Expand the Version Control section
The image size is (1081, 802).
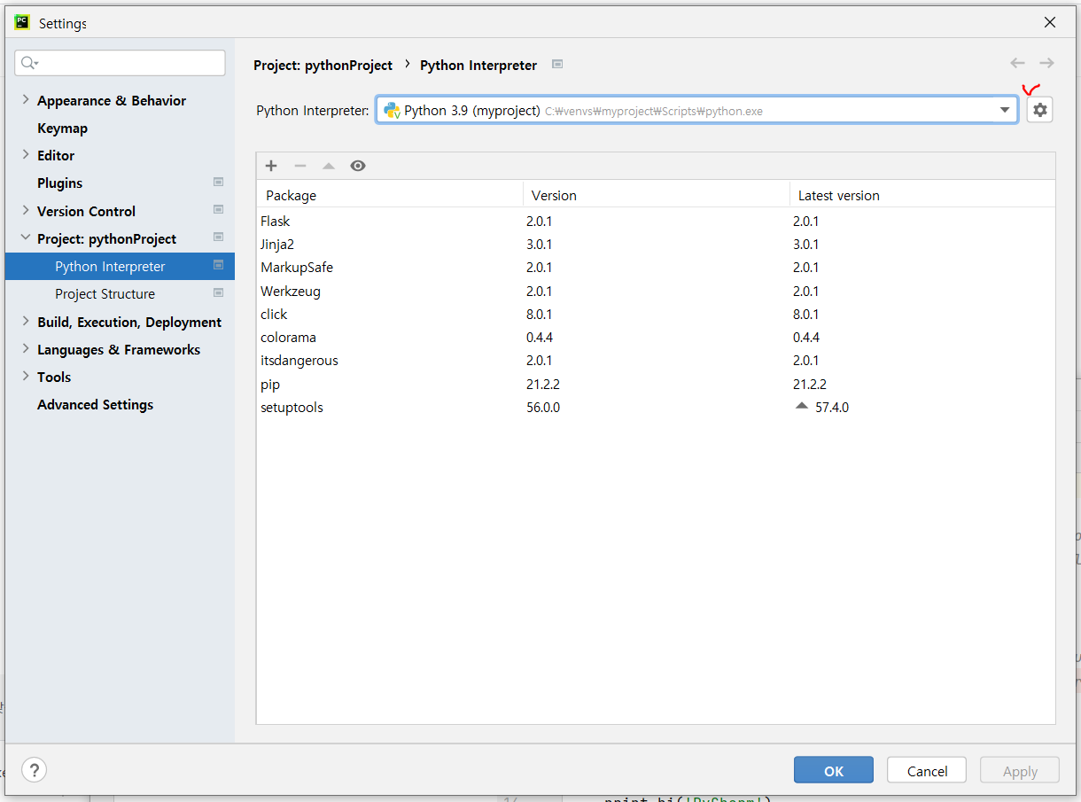(x=26, y=210)
